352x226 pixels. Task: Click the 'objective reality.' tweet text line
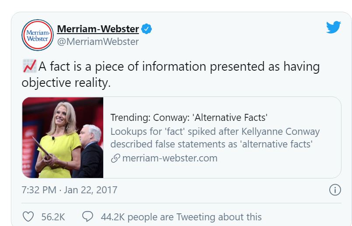(66, 82)
